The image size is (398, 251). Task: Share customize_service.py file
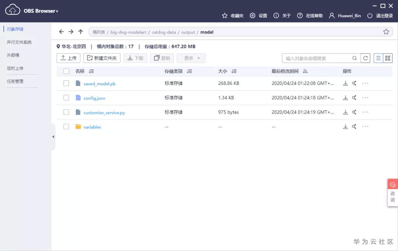pyautogui.click(x=354, y=112)
